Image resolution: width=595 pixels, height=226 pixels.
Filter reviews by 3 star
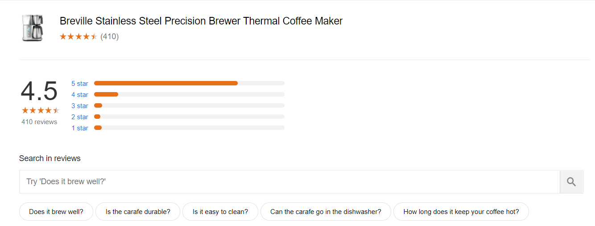(80, 106)
